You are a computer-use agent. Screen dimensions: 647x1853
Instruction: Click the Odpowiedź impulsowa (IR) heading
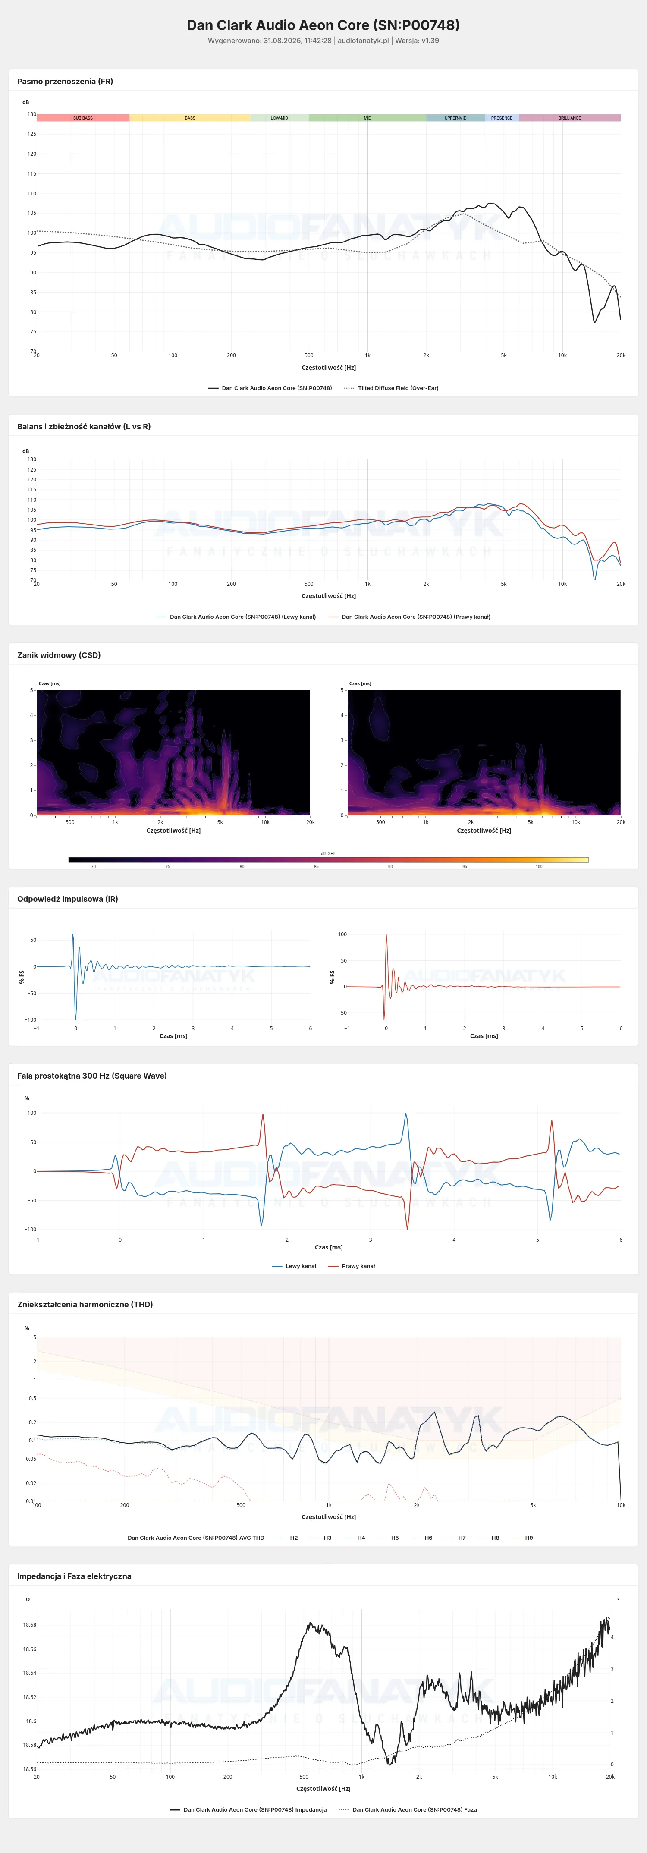[x=68, y=899]
